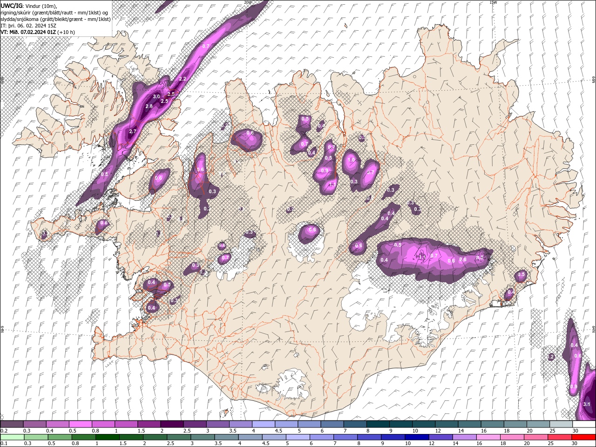Viewport: 596px width, 447px height.
Task: Click the '2.7' precipitation value on the map
Action: [x=132, y=131]
